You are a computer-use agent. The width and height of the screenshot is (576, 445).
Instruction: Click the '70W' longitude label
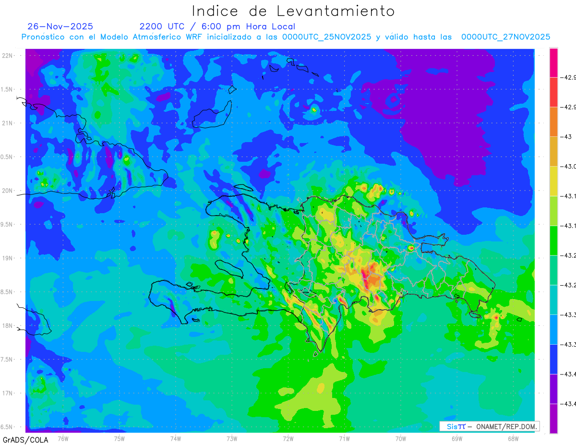(400, 438)
